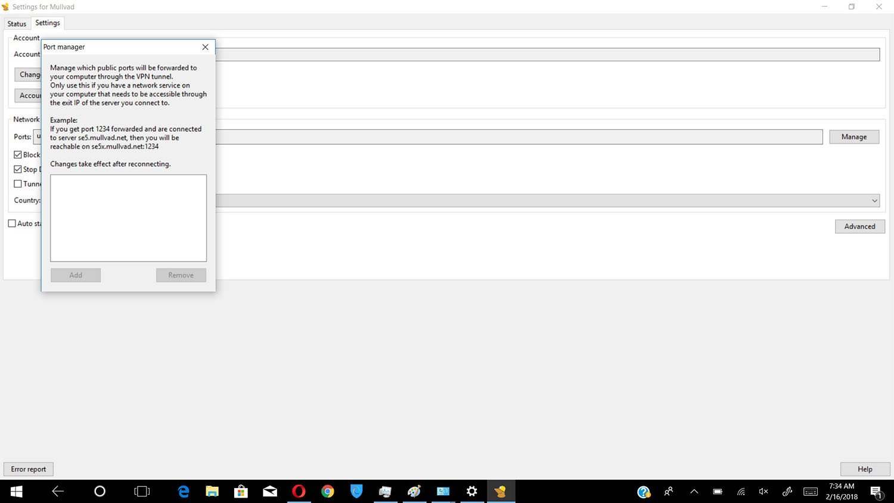The height and width of the screenshot is (503, 894).
Task: Select the Settings tab
Action: (x=48, y=23)
